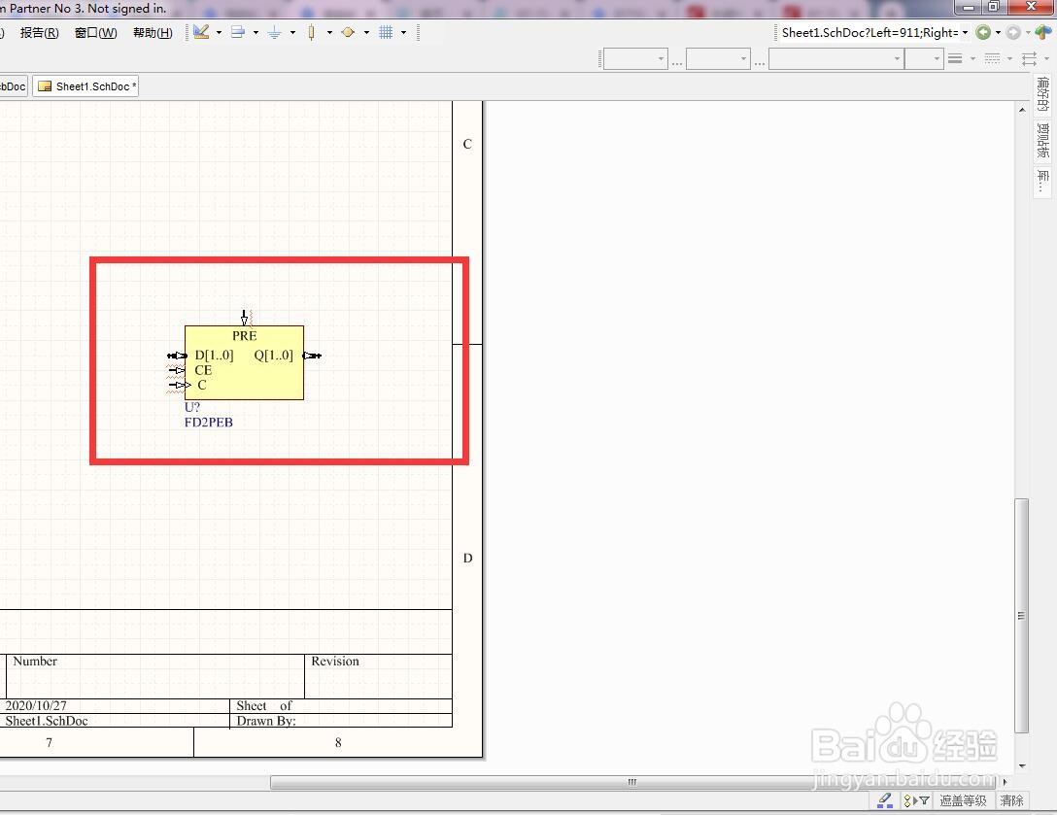The width and height of the screenshot is (1057, 815).
Task: Click the vertical scrollbar up arrow
Action: tap(1022, 109)
